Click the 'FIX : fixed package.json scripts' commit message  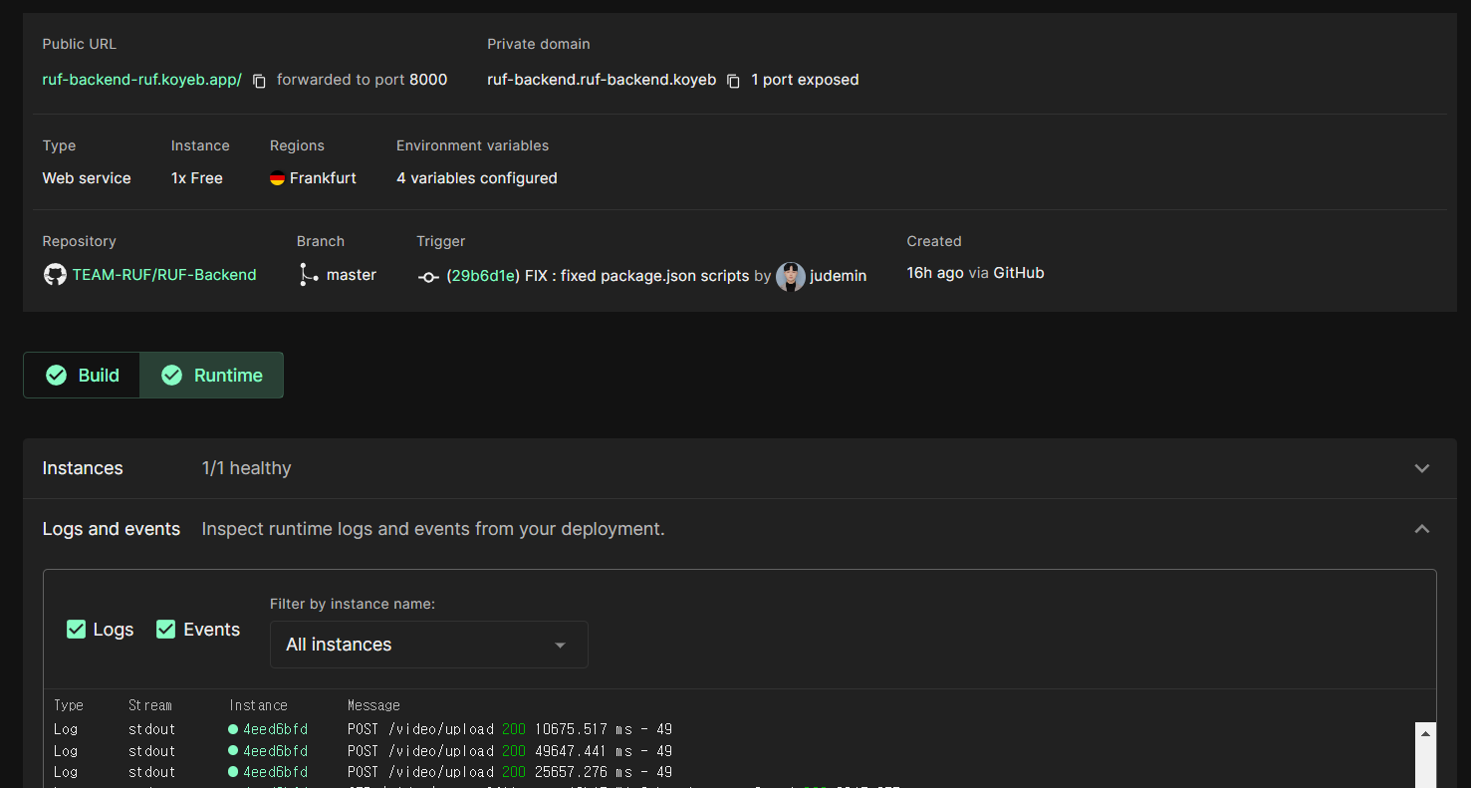pos(636,276)
